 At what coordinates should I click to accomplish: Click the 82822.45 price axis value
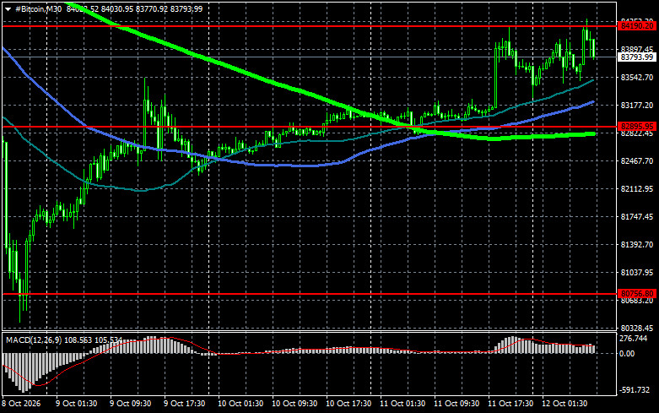pyautogui.click(x=637, y=133)
